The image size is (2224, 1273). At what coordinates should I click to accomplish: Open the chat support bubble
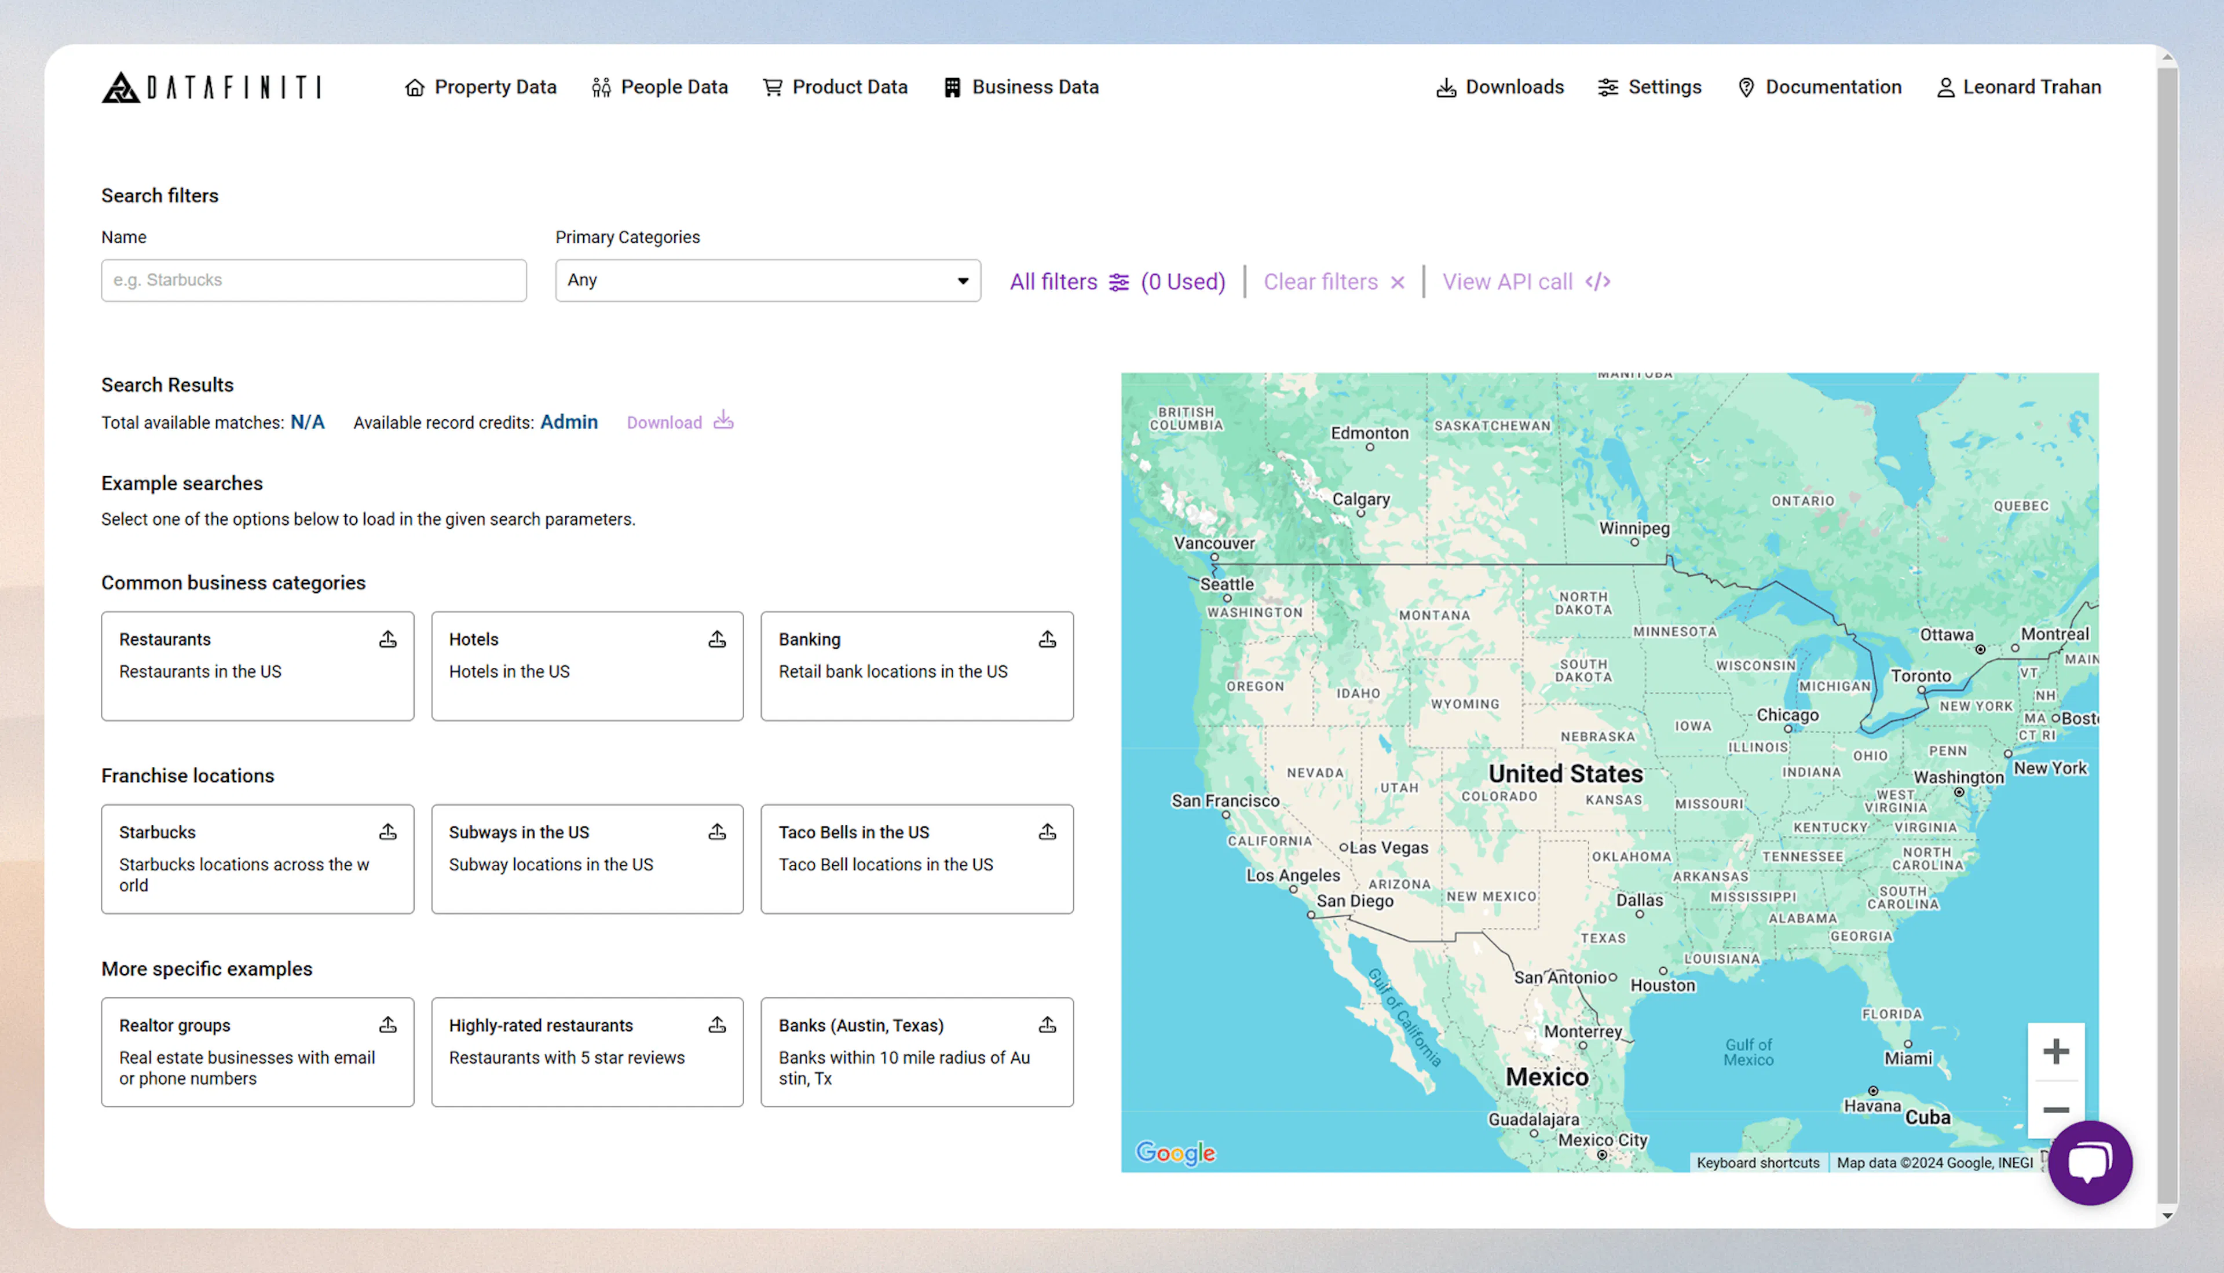(x=2090, y=1163)
